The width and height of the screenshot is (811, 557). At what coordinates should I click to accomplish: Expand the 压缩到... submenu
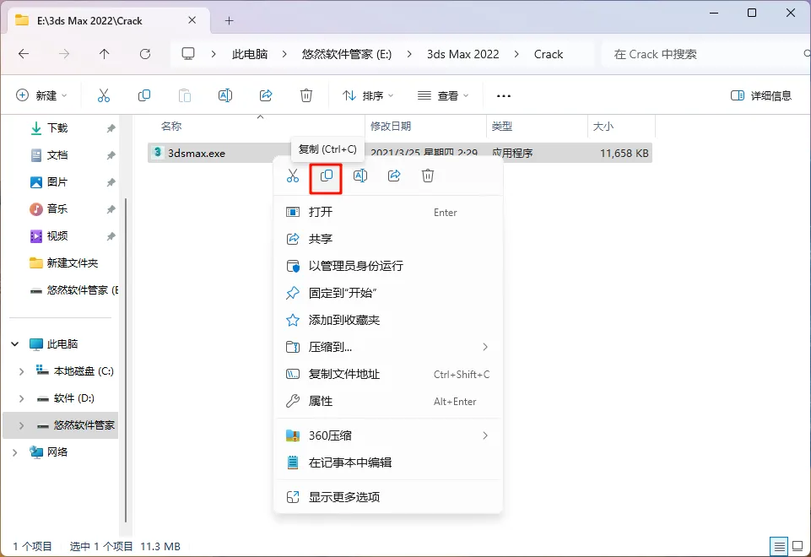(388, 347)
